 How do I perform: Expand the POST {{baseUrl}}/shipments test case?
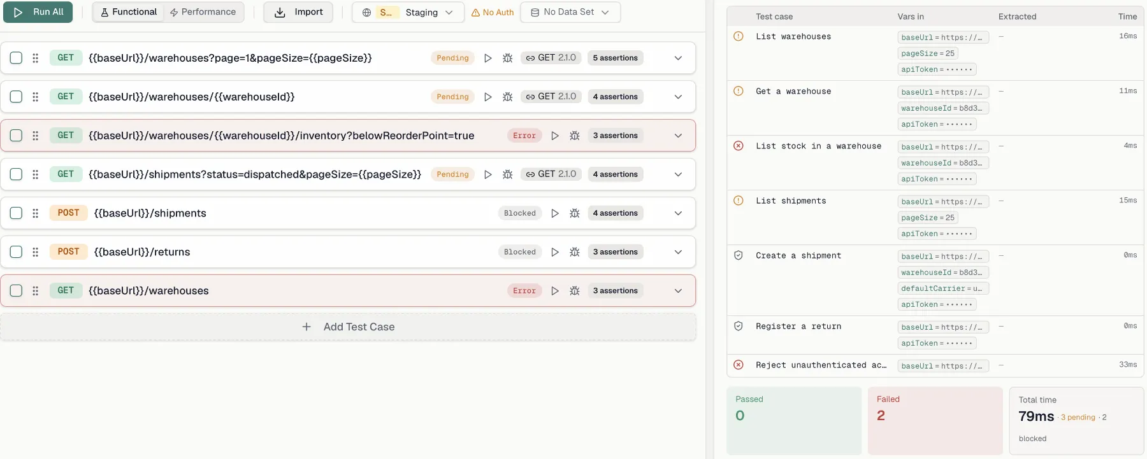[x=679, y=213]
